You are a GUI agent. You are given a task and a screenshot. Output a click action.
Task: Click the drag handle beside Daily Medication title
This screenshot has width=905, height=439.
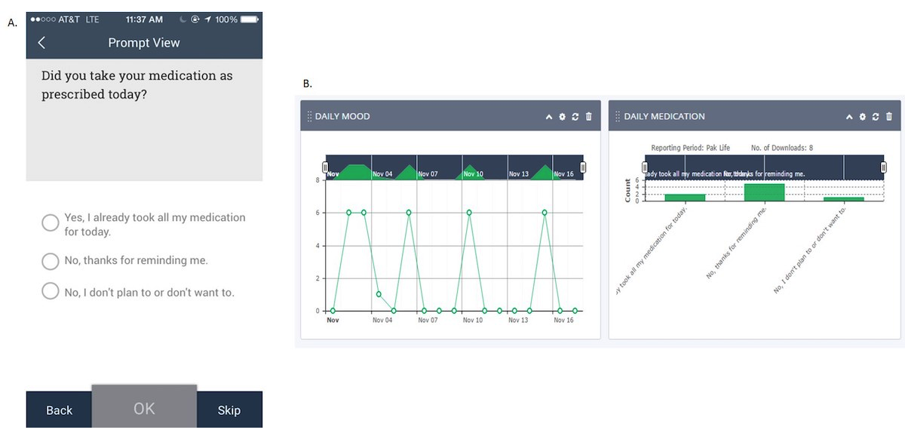click(618, 117)
